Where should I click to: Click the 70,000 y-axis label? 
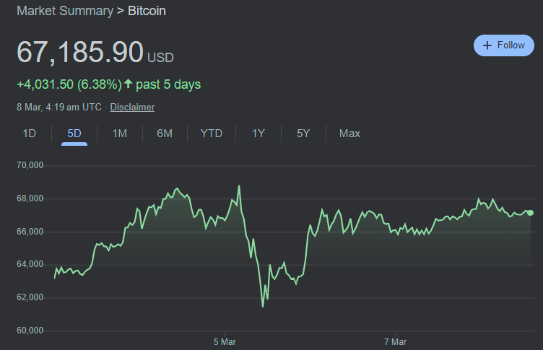coord(30,165)
